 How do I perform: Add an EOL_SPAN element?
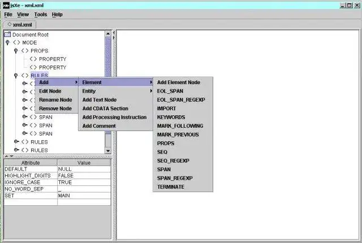pos(183,91)
